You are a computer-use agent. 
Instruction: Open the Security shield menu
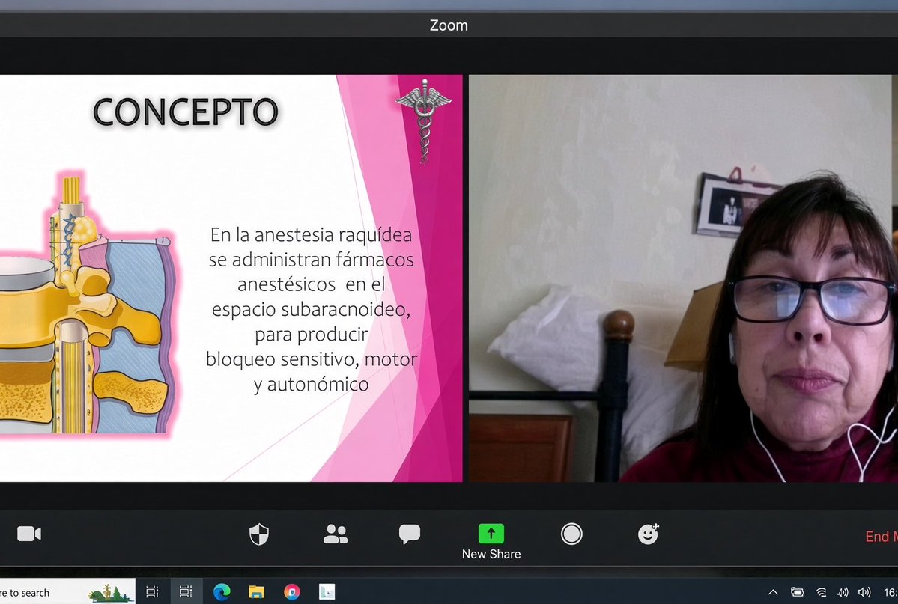(x=259, y=534)
